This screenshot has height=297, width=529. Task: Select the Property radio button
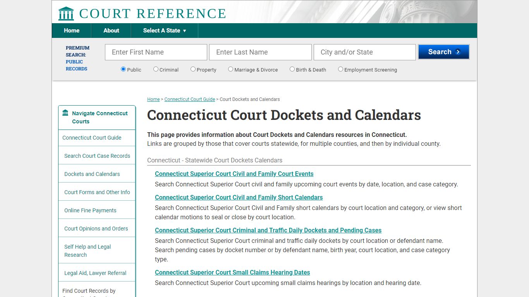click(193, 69)
